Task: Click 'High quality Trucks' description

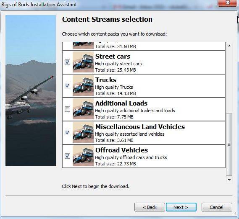Action: (114, 87)
